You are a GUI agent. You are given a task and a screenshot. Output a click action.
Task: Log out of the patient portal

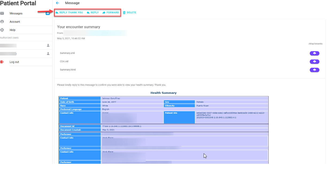click(14, 62)
